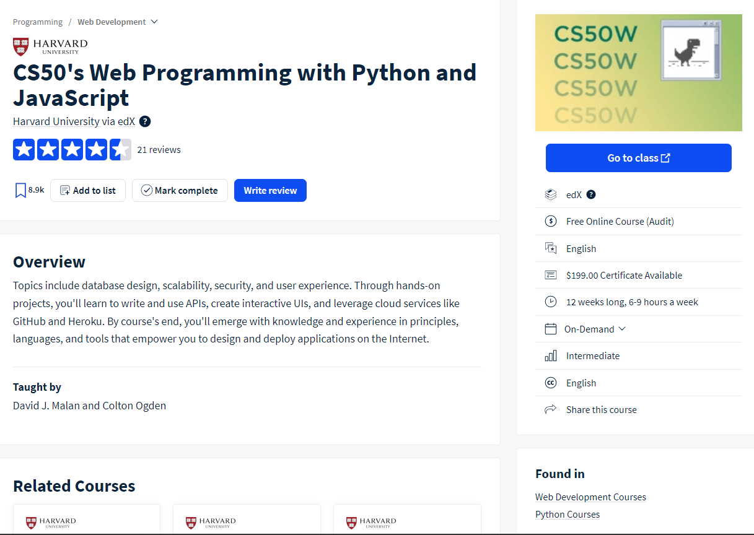This screenshot has width=754, height=535.
Task: Open the Harvard University provider link
Action: tap(56, 121)
